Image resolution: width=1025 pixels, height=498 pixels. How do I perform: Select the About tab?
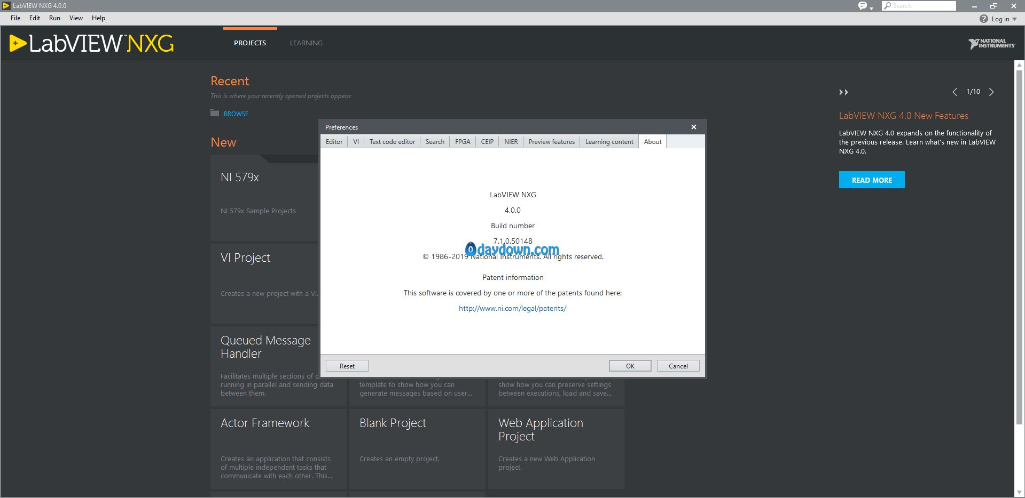click(x=653, y=142)
